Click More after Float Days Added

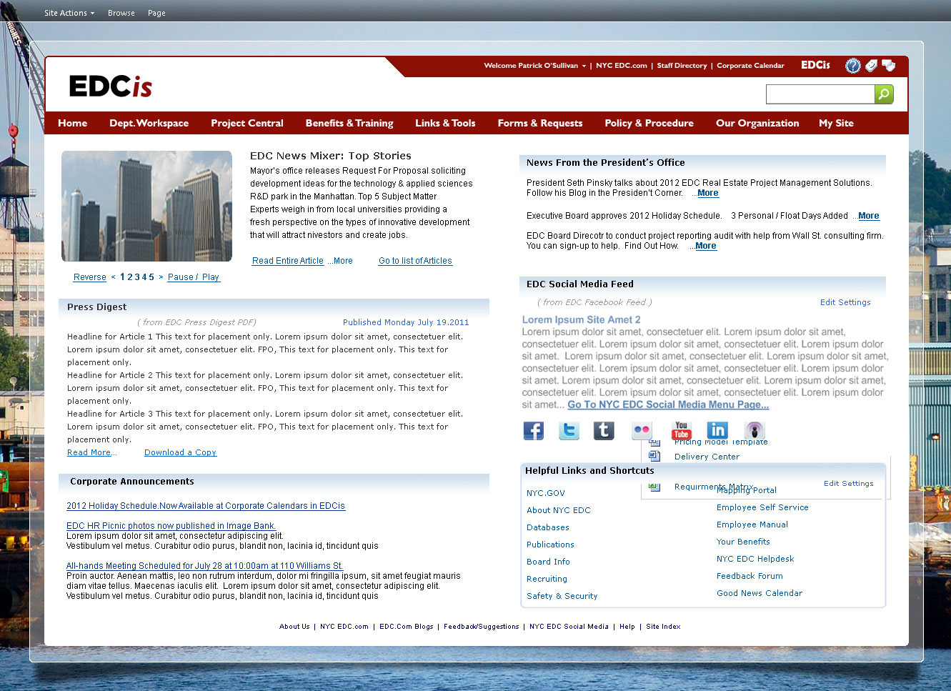[869, 216]
